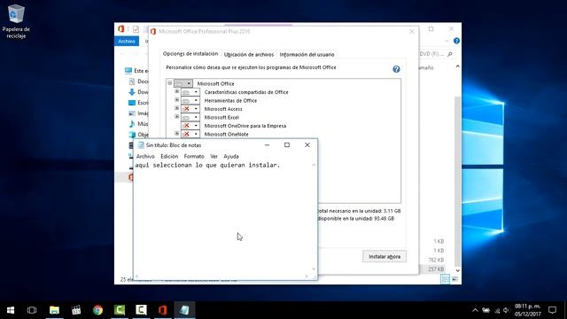Select the Documents folder icon in Explorer sidebar
Image resolution: width=567 pixels, height=319 pixels.
point(132,82)
